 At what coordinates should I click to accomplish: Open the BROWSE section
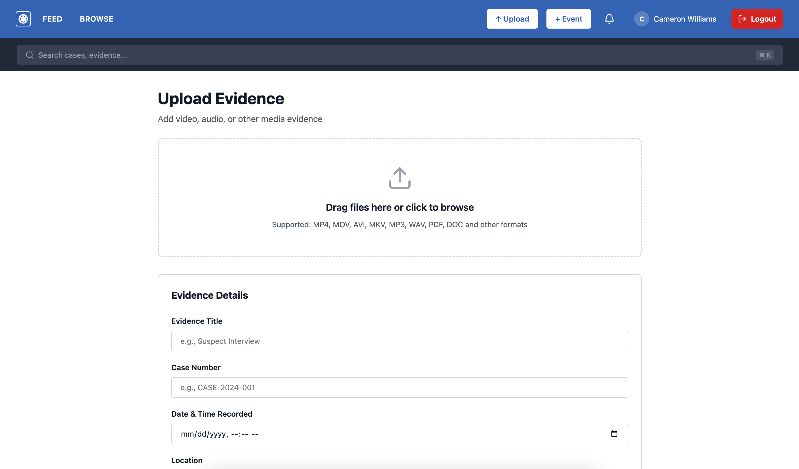point(96,19)
